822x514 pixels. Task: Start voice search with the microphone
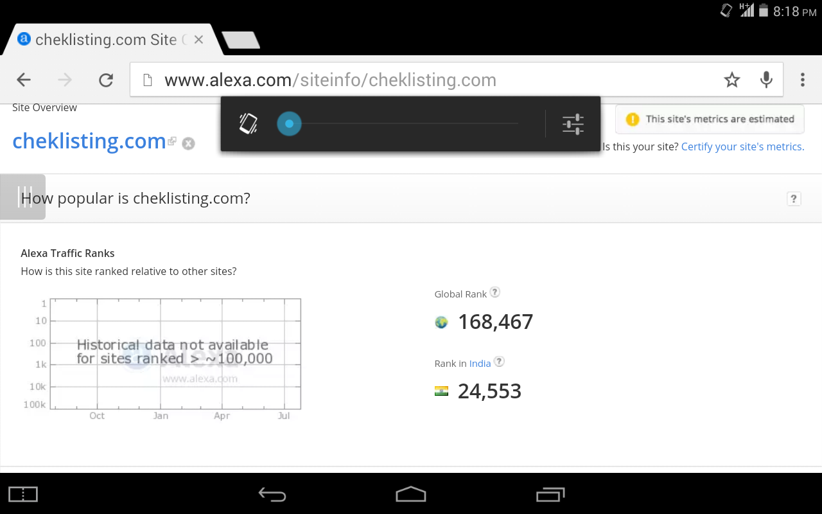[x=766, y=80]
